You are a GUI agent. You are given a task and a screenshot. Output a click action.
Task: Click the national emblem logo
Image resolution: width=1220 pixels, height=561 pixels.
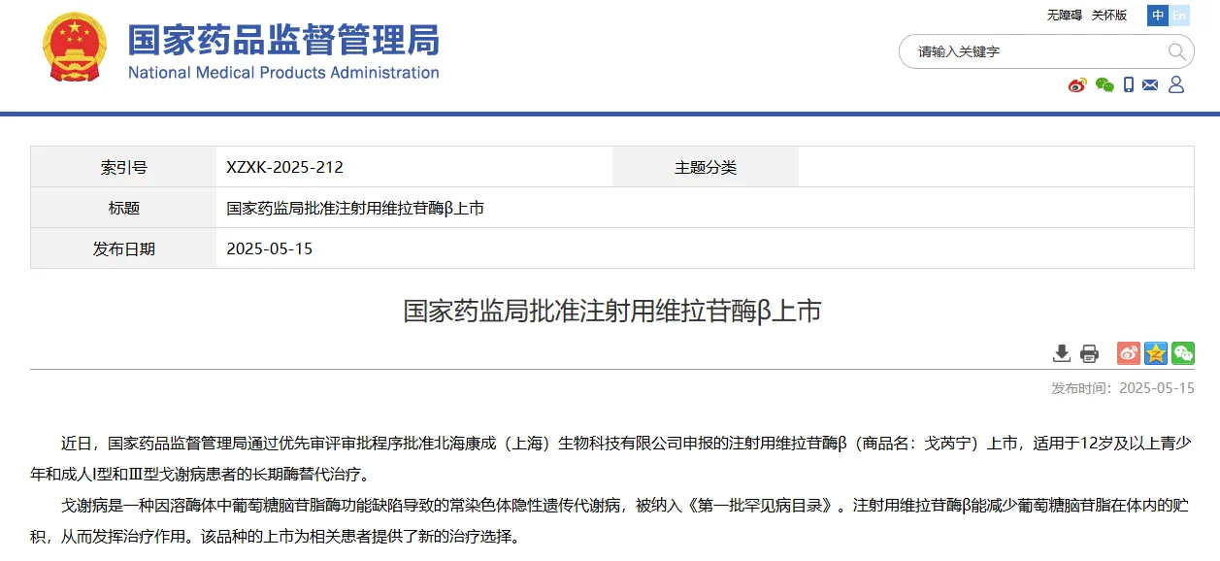click(77, 49)
